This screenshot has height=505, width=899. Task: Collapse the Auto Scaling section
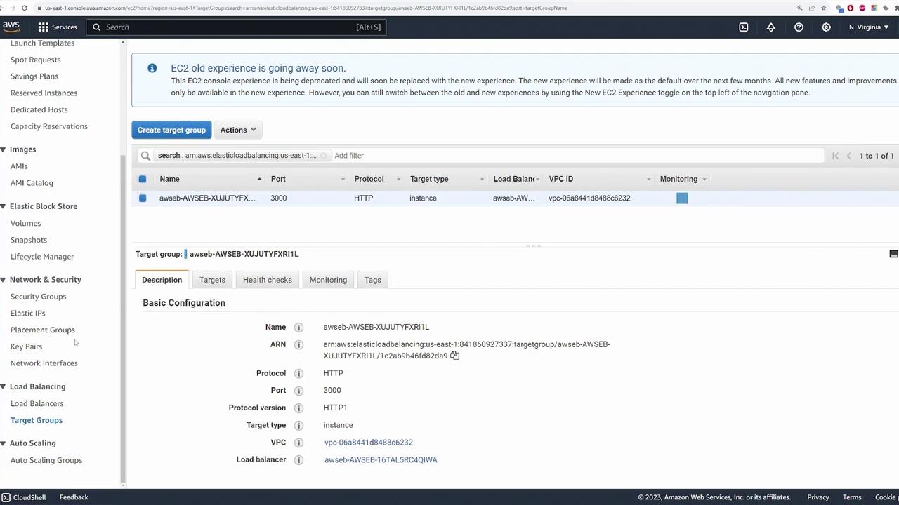4,443
